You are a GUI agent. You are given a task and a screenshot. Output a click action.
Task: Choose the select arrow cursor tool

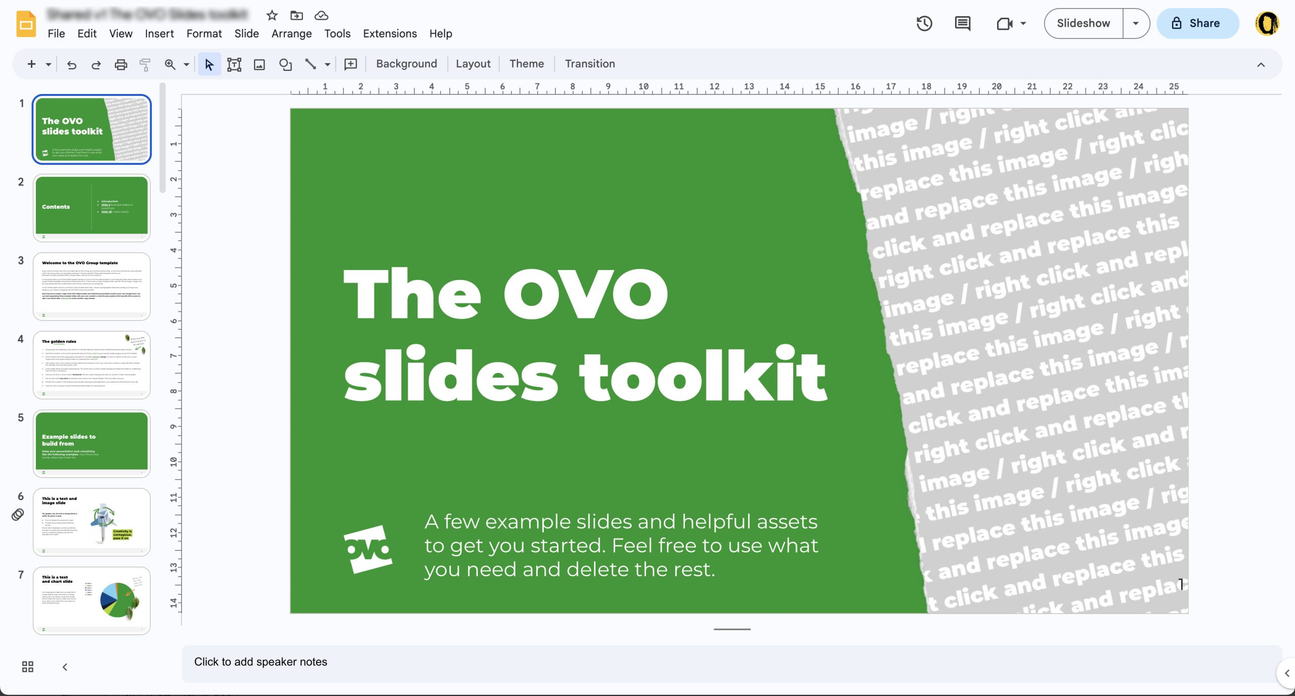tap(209, 64)
